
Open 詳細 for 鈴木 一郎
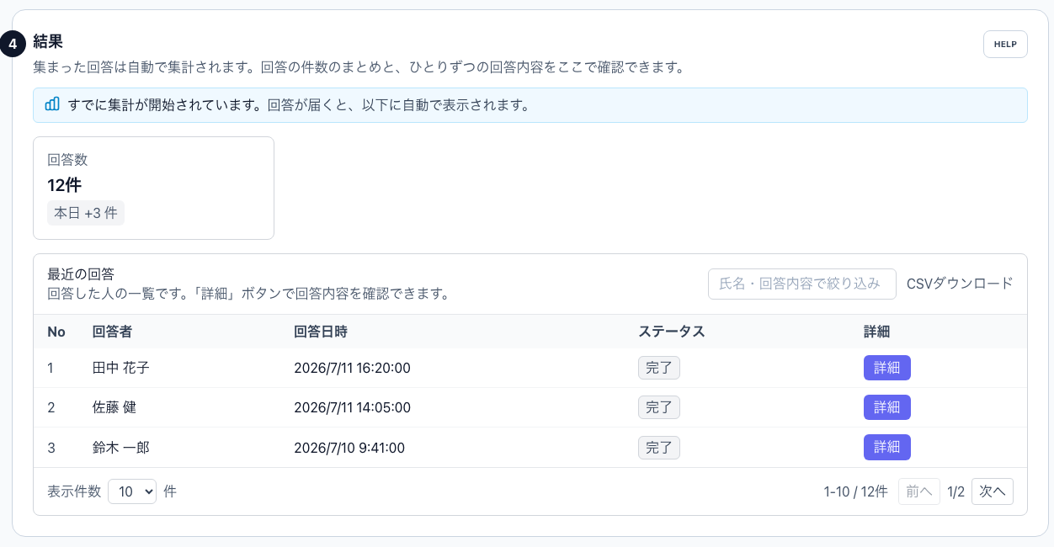(x=887, y=447)
